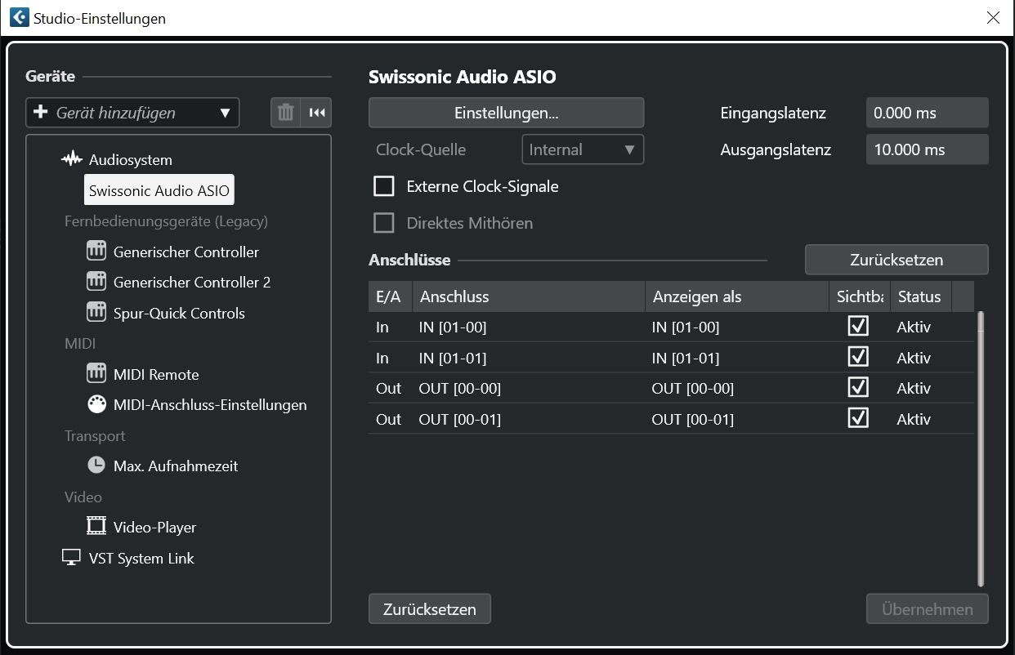Click the MIDI-Anschluss-Einstellungen connector icon
The height and width of the screenshot is (655, 1015).
96,404
